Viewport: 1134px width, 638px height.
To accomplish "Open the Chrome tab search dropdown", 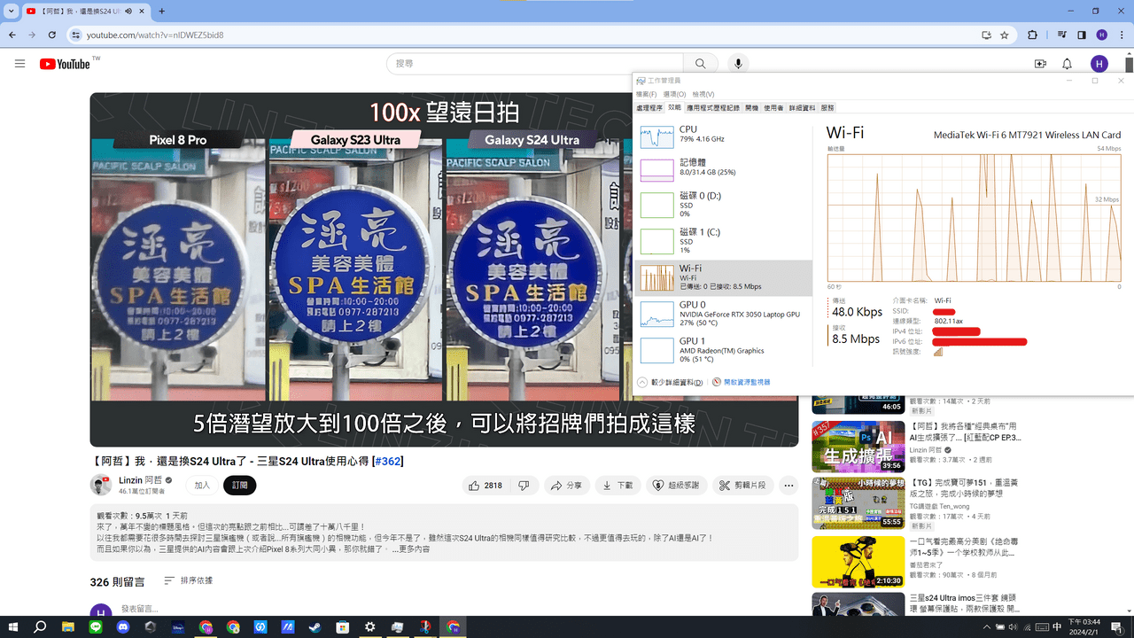I will point(10,12).
